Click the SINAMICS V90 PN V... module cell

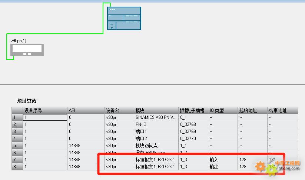click(x=156, y=117)
